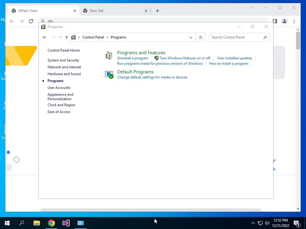Click Visual Studio taskbar icon
The height and width of the screenshot is (229, 306).
pyautogui.click(x=66, y=223)
